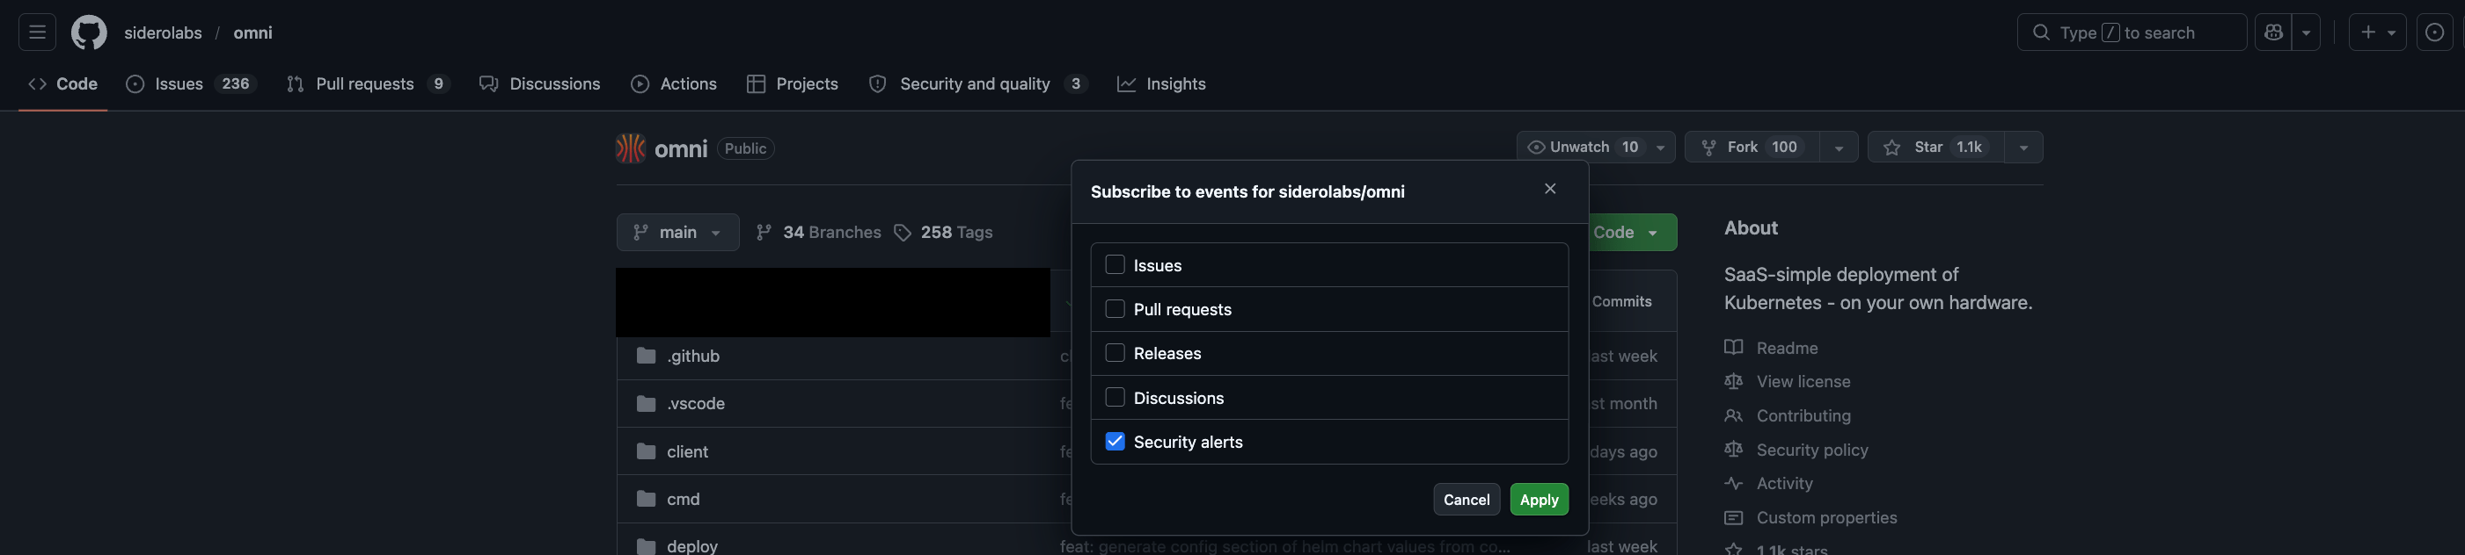
Task: Open omni repository breadcrumb link
Action: [x=252, y=32]
